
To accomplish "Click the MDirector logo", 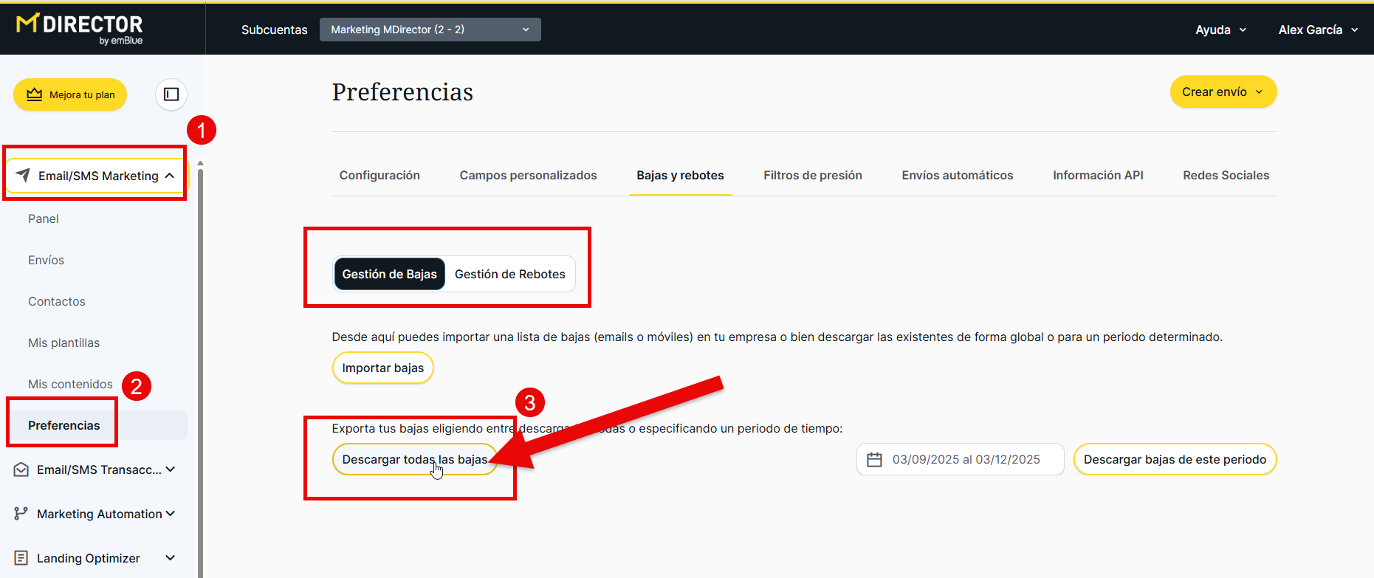I will (80, 29).
